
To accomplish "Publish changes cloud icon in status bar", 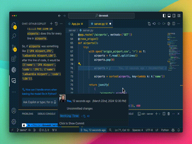I will (x=29, y=130).
